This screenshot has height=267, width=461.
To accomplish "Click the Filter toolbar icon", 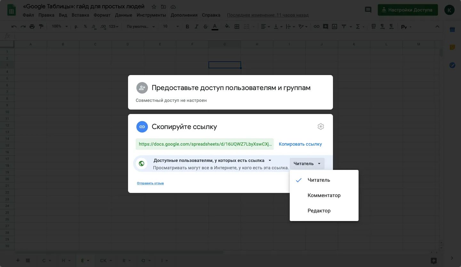I will (x=344, y=27).
